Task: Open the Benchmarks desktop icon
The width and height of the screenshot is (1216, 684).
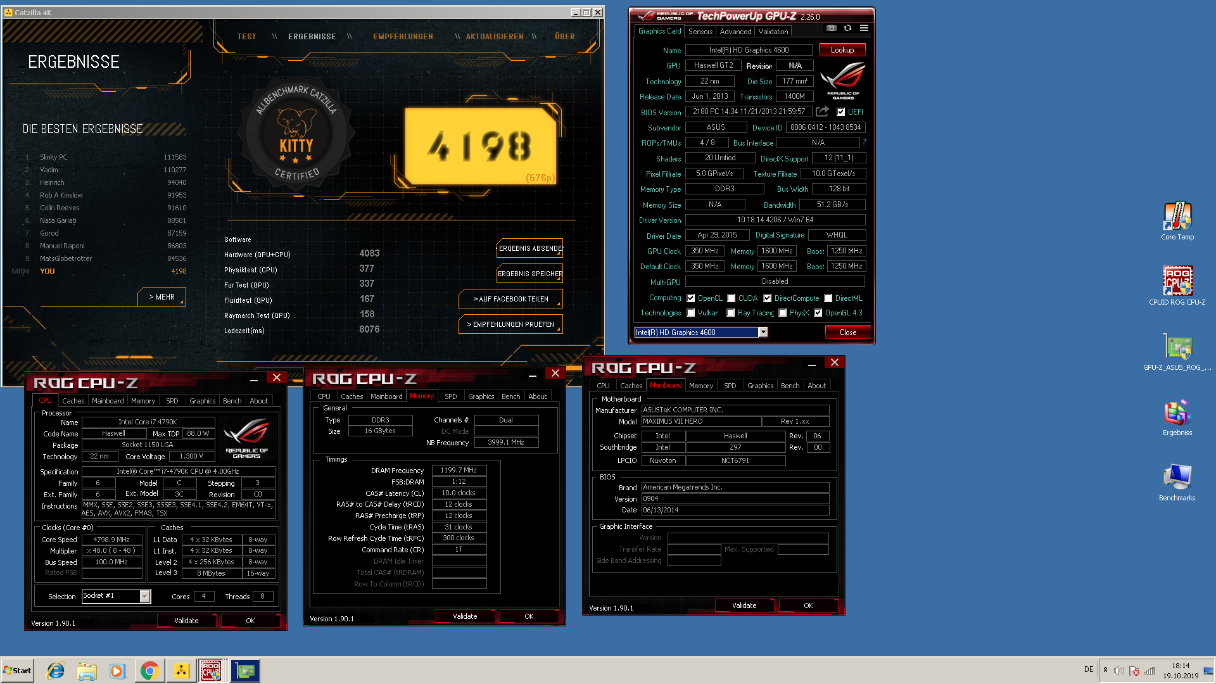Action: [1177, 483]
